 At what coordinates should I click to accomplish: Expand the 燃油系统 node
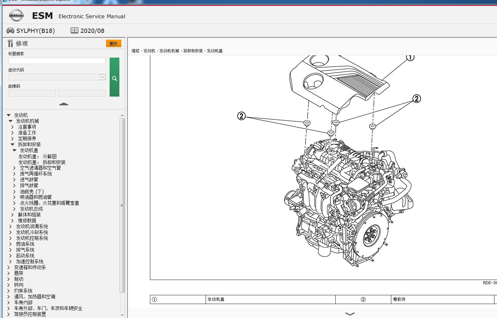click(x=10, y=244)
